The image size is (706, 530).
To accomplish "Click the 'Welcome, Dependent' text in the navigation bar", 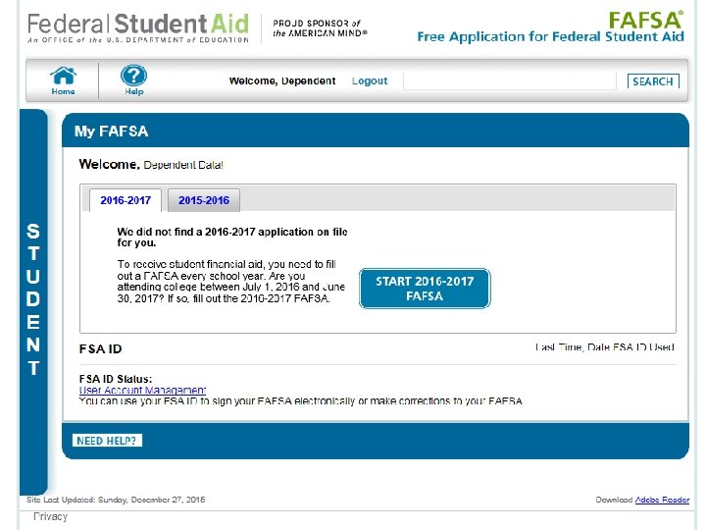I will point(282,81).
